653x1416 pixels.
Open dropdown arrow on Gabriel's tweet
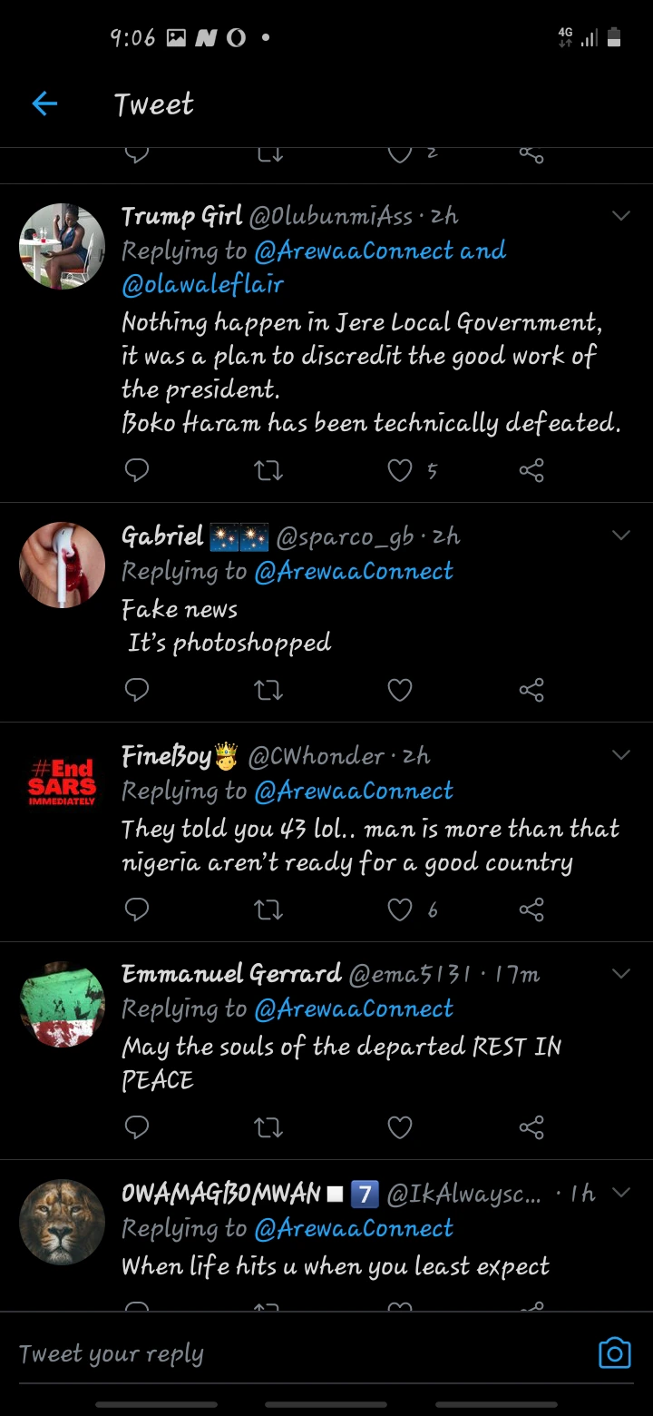pos(621,536)
